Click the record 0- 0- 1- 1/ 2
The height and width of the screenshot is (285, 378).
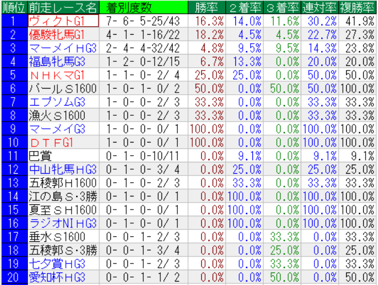(143, 277)
